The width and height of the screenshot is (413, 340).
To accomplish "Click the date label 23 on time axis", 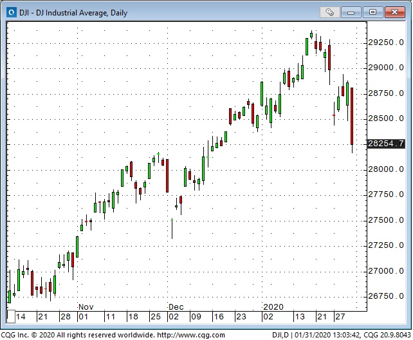I will 241,317.
